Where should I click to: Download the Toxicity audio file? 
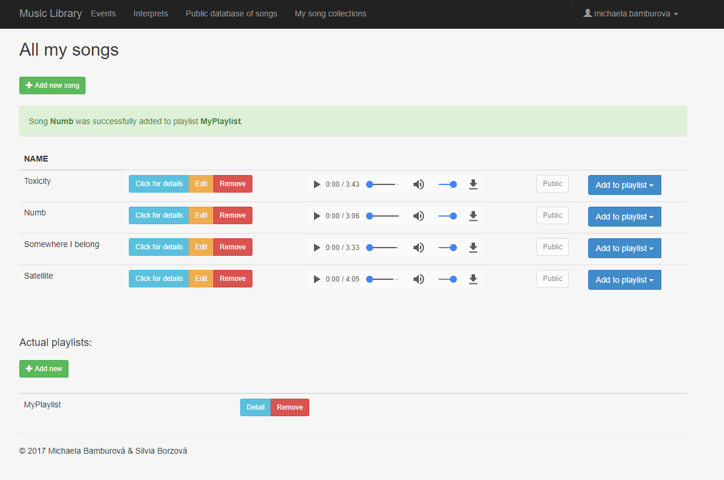473,184
